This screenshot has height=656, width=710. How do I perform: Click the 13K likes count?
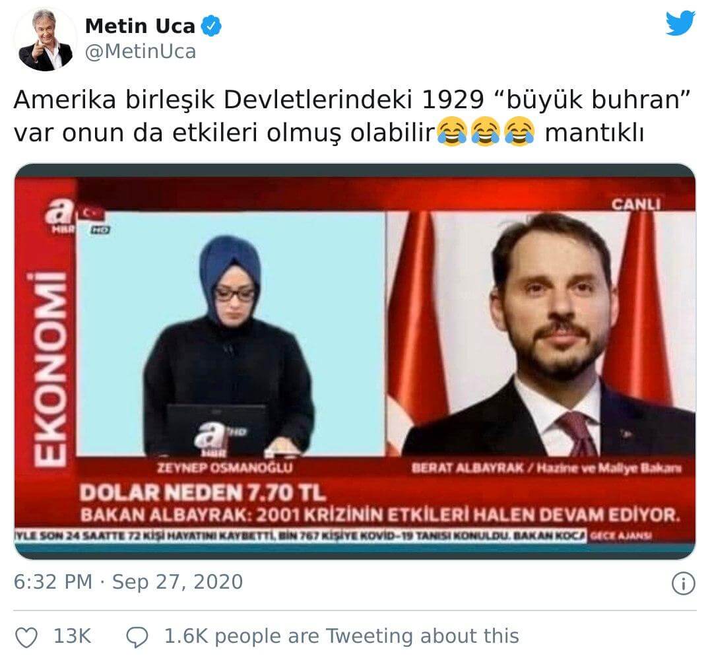tap(72, 636)
